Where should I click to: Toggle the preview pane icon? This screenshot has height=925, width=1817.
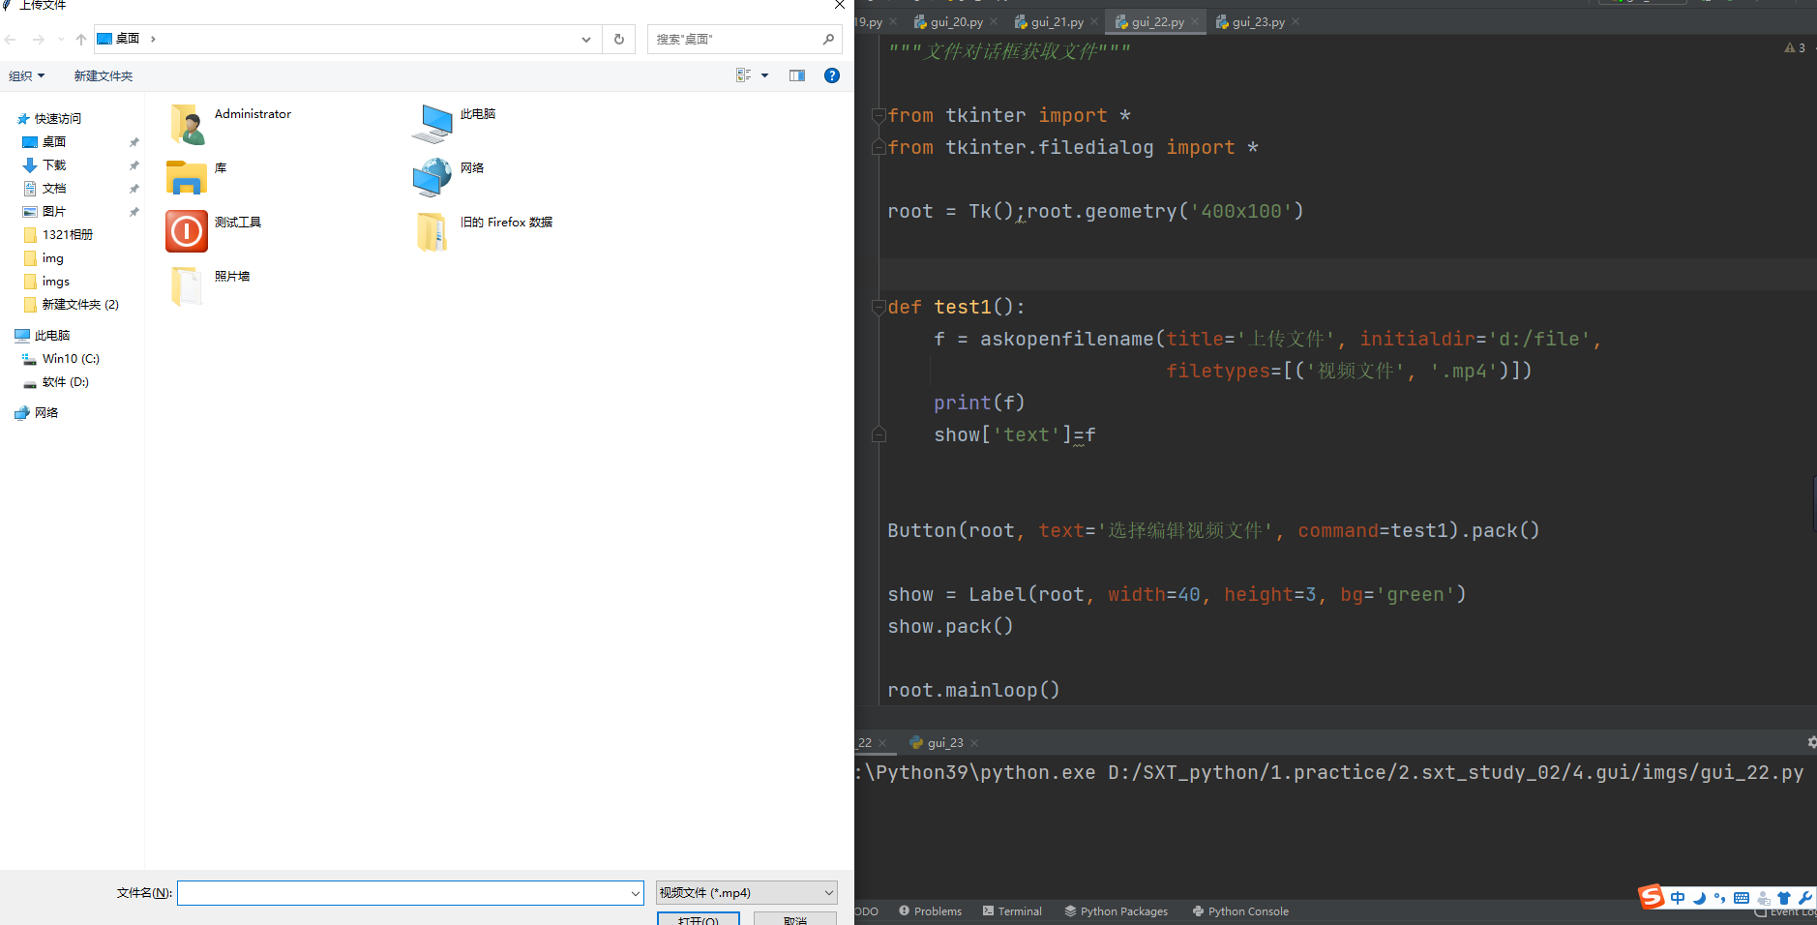pos(797,75)
